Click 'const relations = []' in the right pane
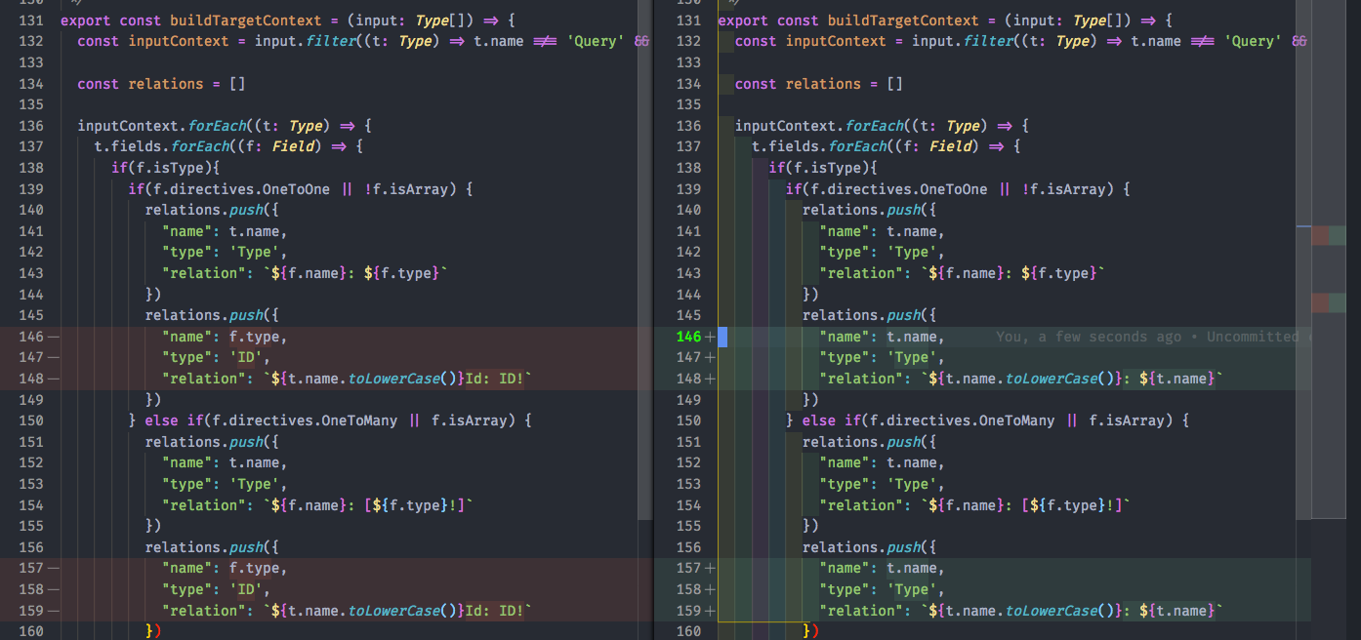 819,84
